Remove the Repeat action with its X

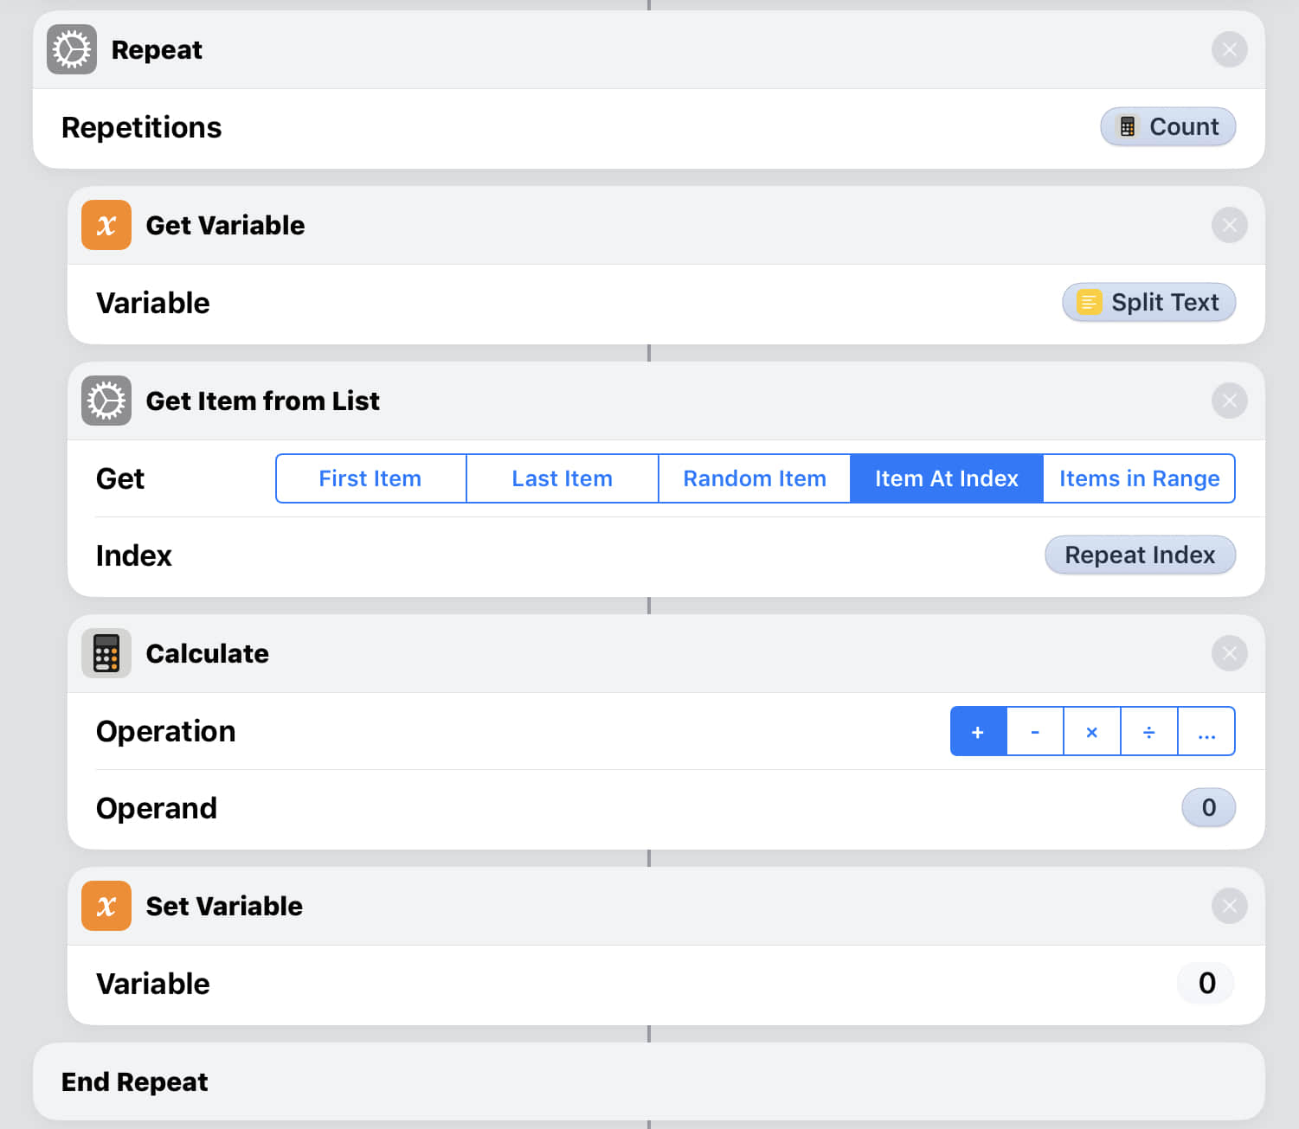(x=1229, y=49)
